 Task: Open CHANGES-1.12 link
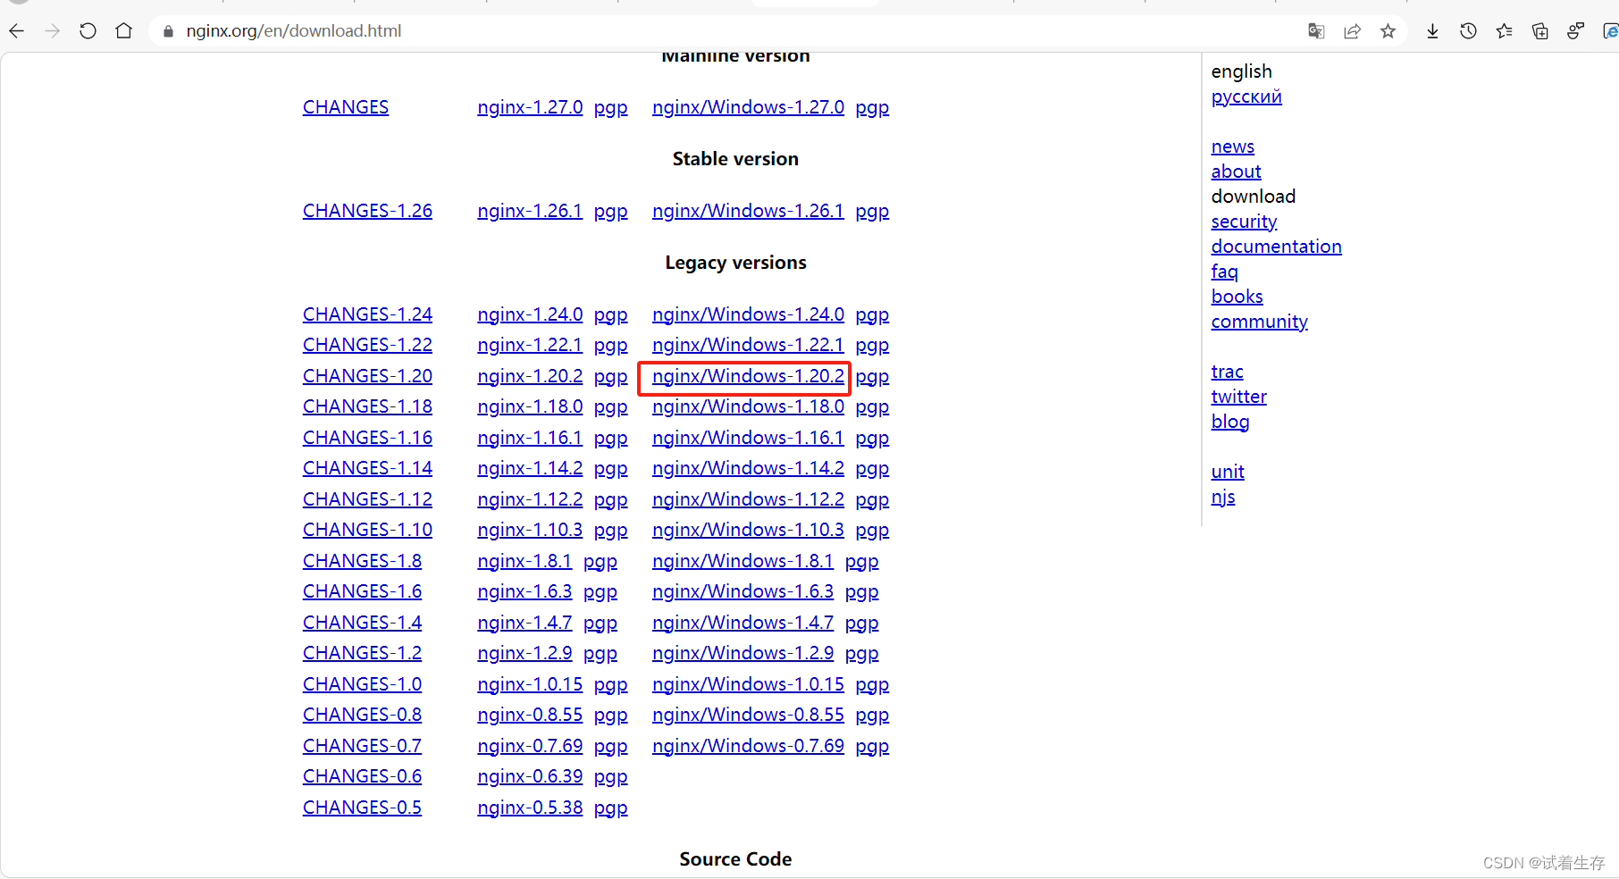(x=367, y=499)
